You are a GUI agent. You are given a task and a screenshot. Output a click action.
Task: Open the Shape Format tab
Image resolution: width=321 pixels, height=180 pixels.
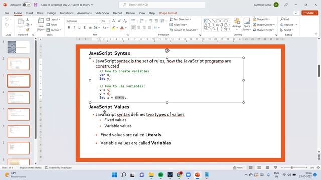point(168,13)
